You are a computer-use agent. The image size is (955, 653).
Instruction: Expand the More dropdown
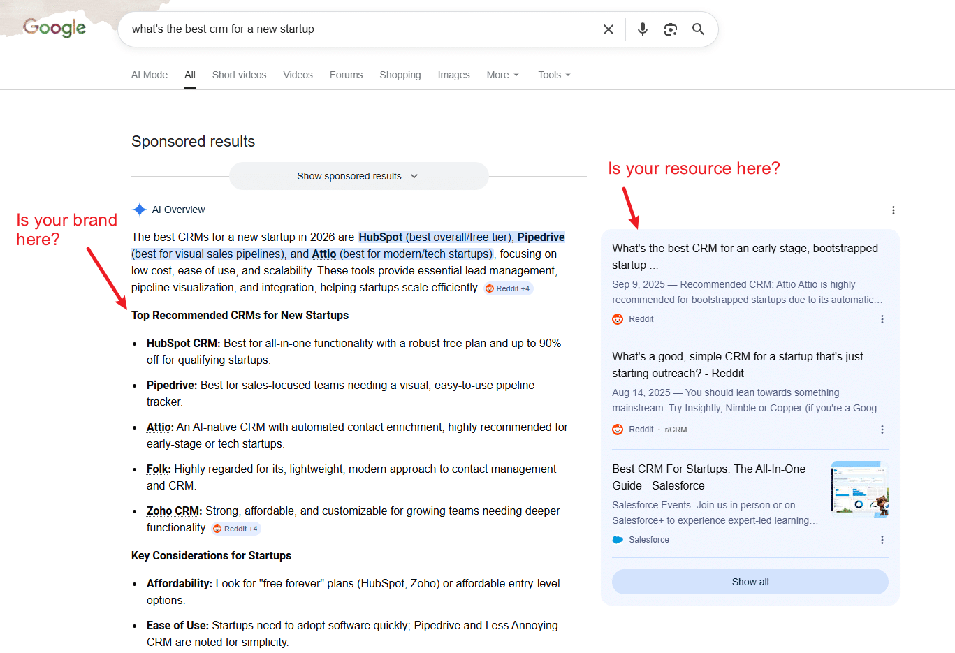point(503,75)
